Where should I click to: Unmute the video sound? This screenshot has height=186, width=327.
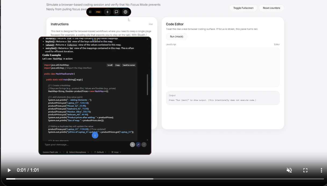[x=289, y=170]
